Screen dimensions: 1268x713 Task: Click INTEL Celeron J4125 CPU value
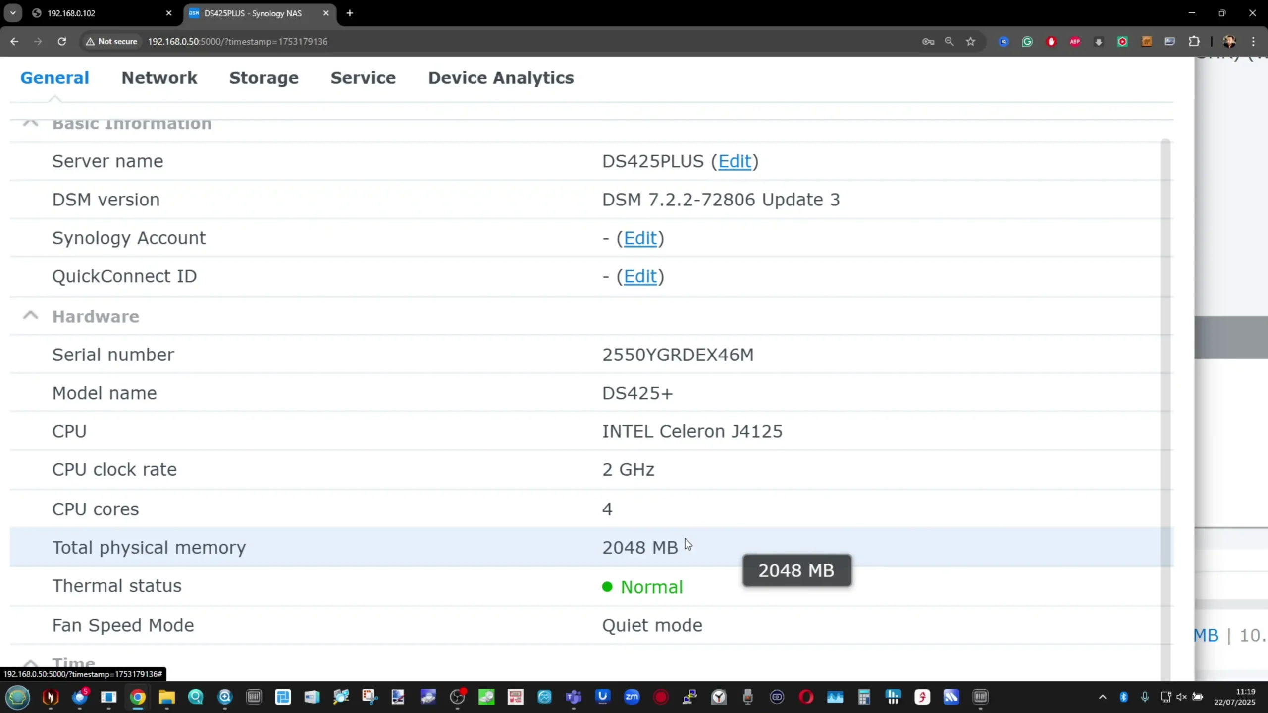point(692,431)
